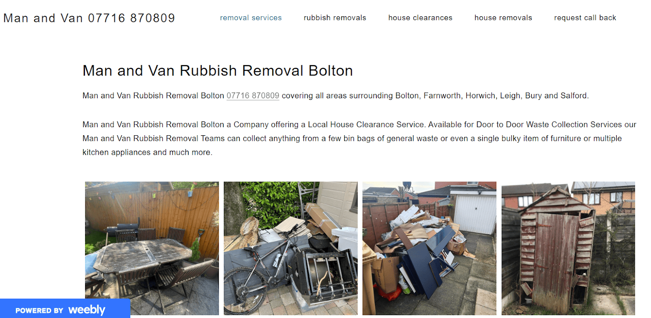Open the old red shed photo
The image size is (651, 318).
[x=568, y=248]
